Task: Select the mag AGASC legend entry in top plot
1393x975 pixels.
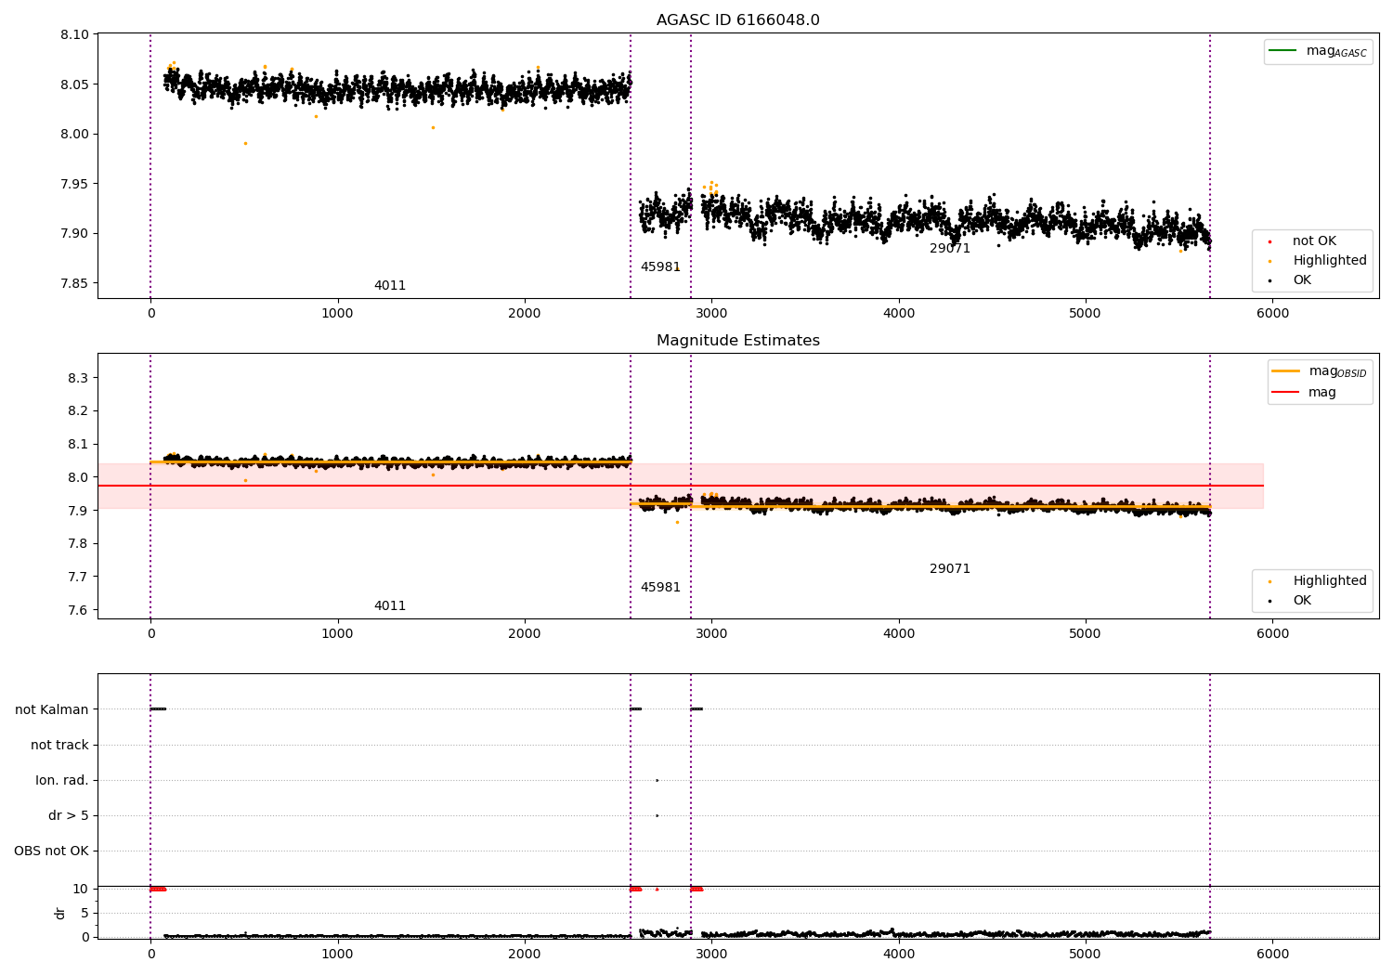Action: coord(1318,51)
